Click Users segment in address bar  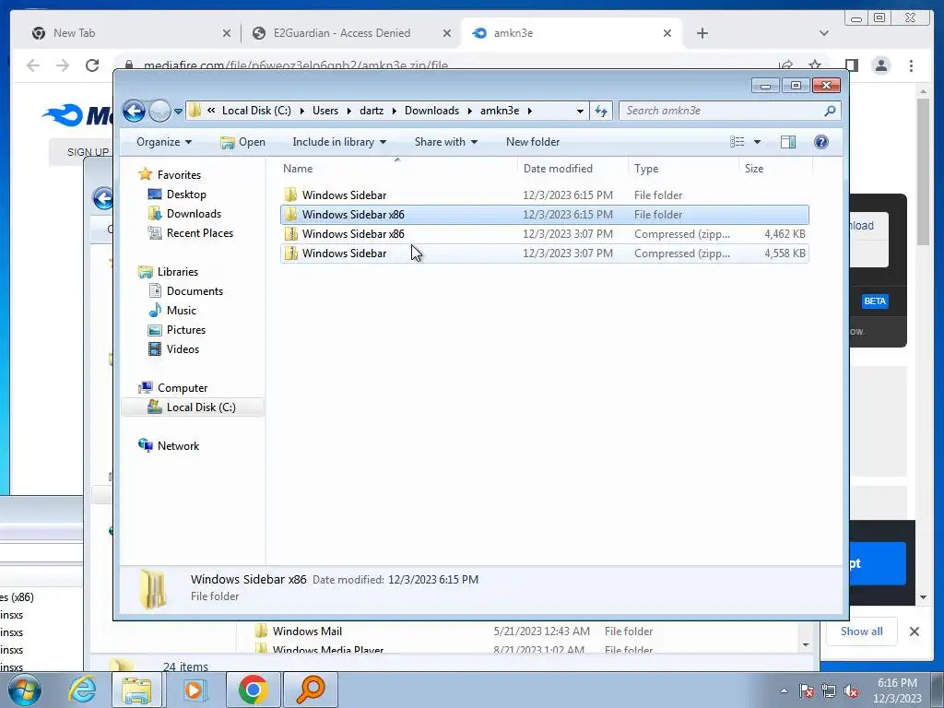click(325, 111)
